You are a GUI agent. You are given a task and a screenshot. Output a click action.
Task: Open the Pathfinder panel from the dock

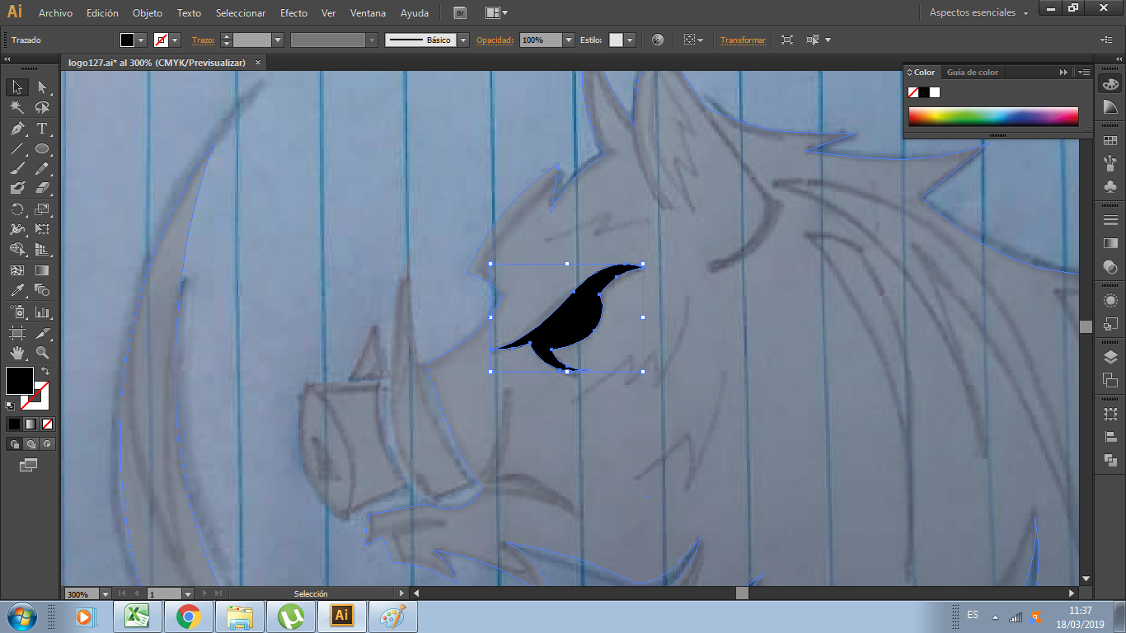click(1110, 460)
